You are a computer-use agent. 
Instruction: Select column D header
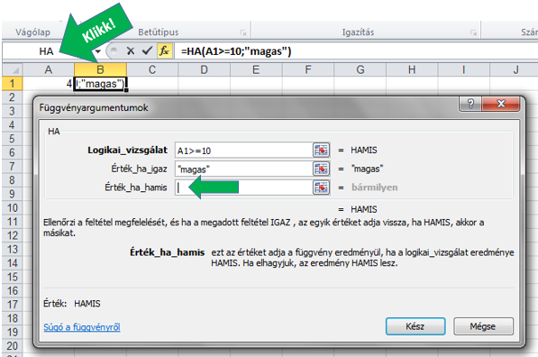click(205, 69)
